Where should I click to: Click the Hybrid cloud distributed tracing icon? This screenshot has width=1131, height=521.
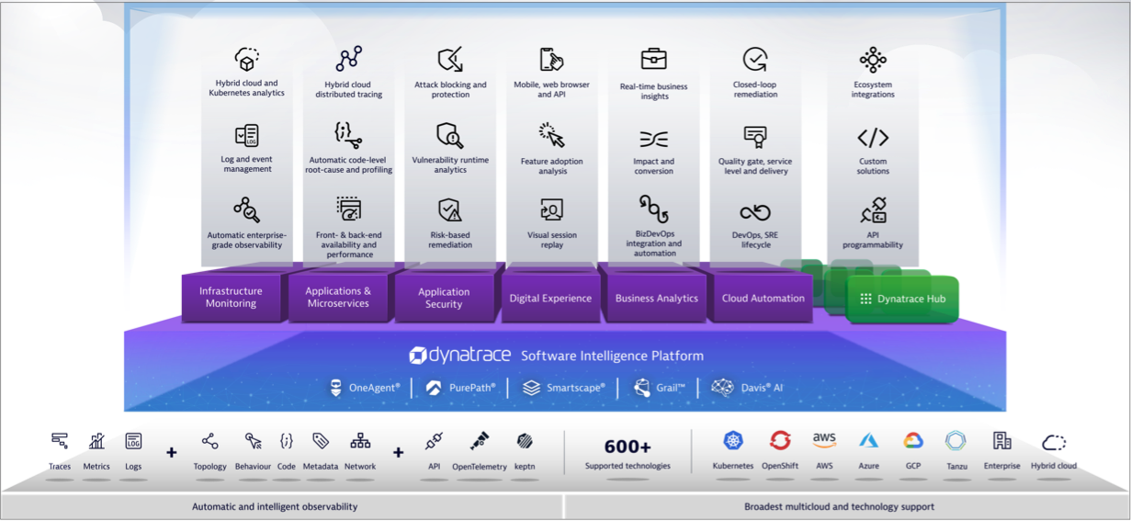[x=348, y=60]
